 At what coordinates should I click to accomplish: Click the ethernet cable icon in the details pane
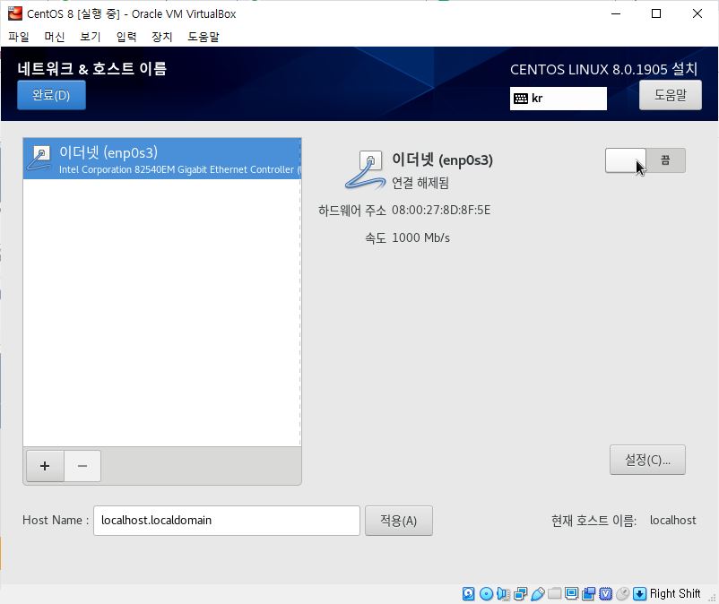click(365, 170)
